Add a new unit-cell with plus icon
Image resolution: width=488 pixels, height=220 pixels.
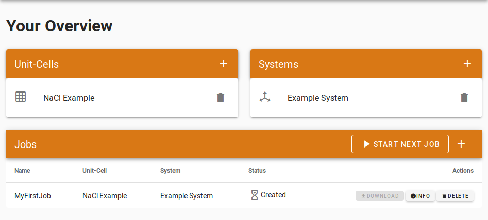tap(224, 64)
